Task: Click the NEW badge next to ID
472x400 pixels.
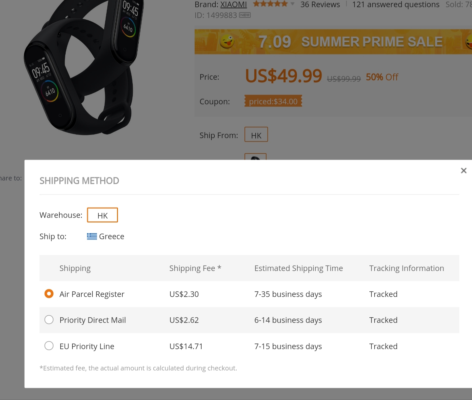Action: point(245,15)
